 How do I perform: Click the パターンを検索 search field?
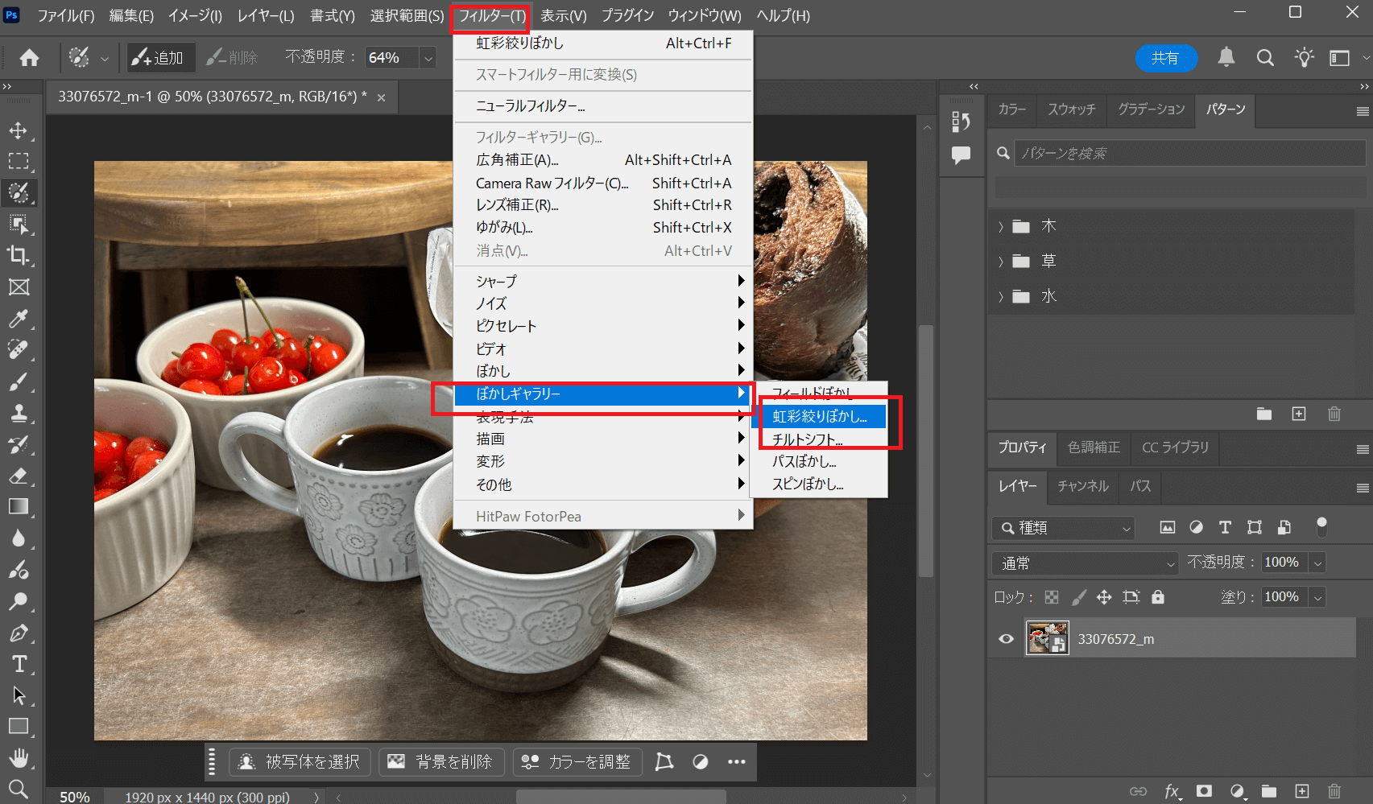pos(1189,153)
